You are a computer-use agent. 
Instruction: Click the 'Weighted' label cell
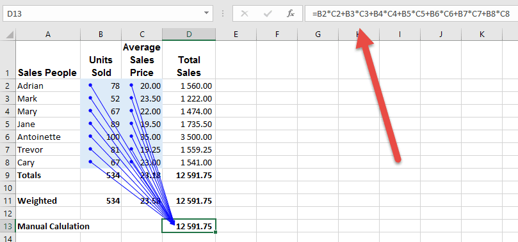pos(48,201)
